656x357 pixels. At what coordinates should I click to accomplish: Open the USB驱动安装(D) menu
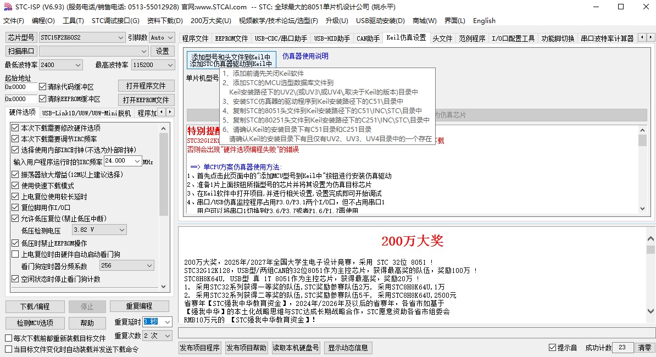pyautogui.click(x=380, y=20)
